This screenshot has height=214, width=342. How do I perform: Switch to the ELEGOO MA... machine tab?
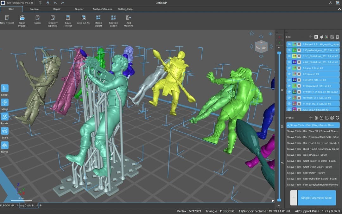(8, 205)
